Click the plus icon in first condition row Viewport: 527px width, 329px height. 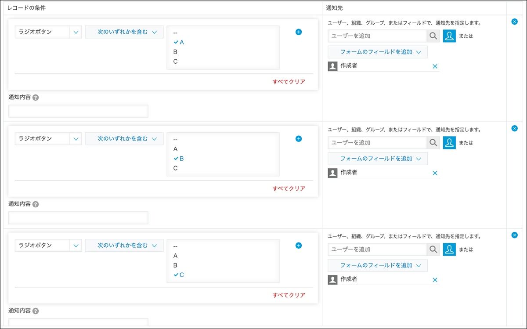299,32
